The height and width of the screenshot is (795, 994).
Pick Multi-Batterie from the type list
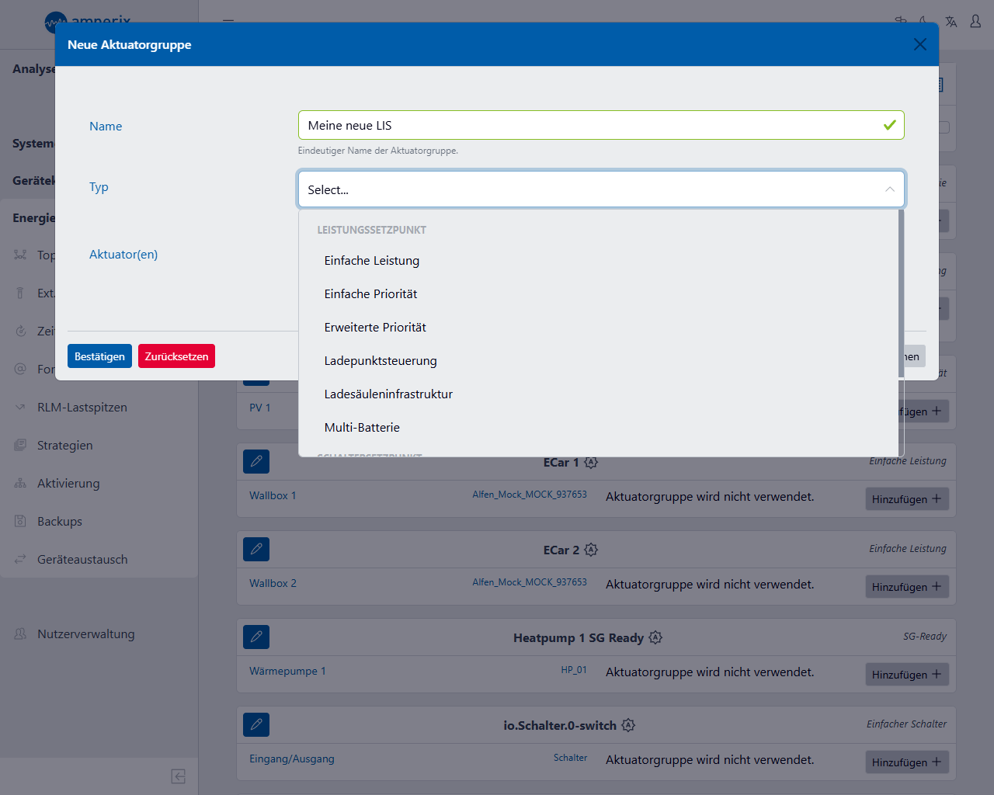tap(362, 428)
